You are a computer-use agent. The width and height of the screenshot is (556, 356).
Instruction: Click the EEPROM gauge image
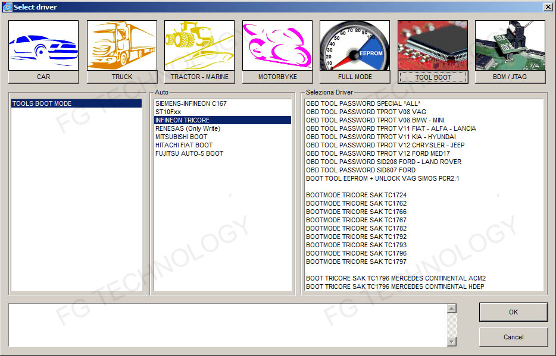pos(355,45)
